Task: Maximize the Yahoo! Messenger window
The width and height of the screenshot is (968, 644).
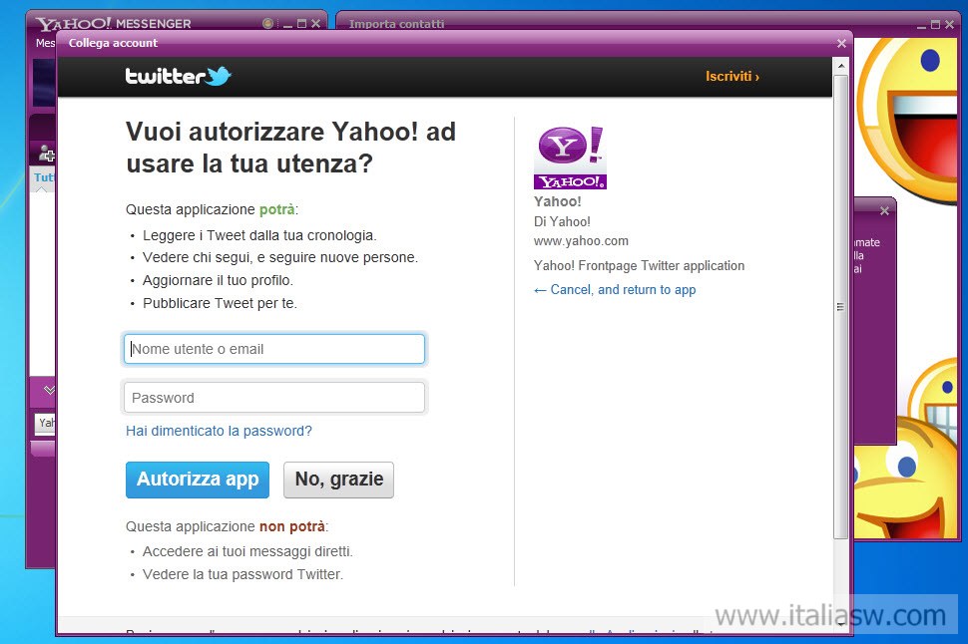Action: click(x=302, y=24)
